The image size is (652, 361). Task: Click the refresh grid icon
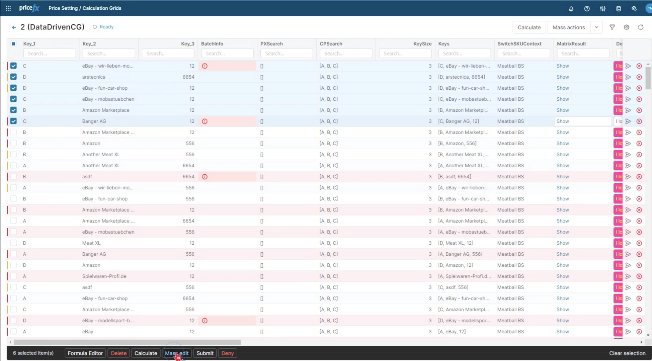pyautogui.click(x=641, y=27)
